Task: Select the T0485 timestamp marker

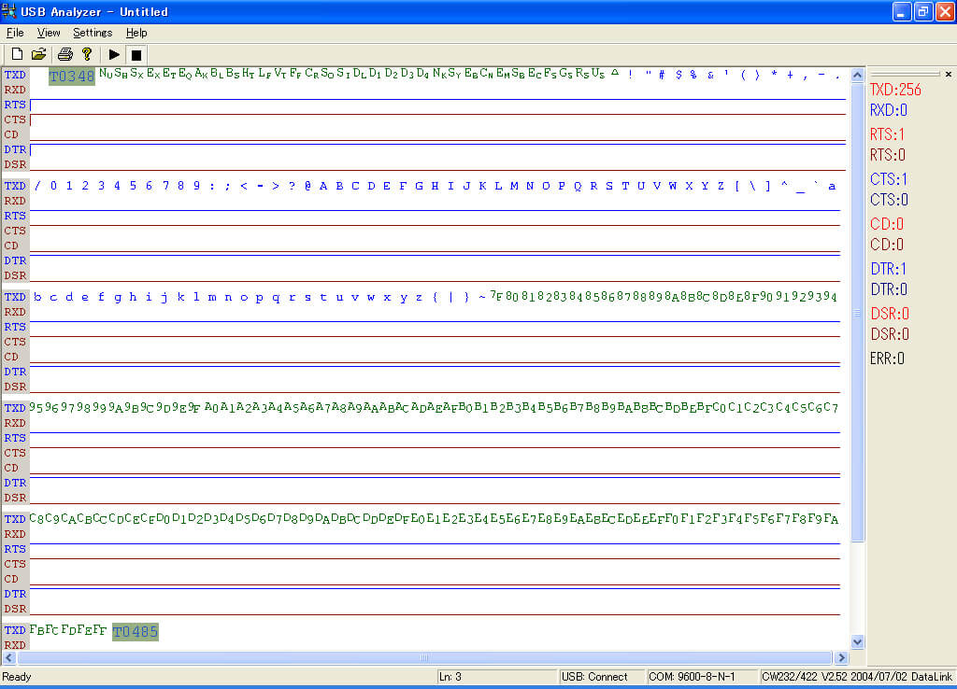Action: click(x=136, y=632)
